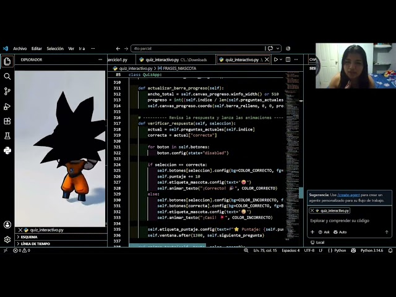Go forward with the right arrow
396x297 pixels.
[x=126, y=48]
